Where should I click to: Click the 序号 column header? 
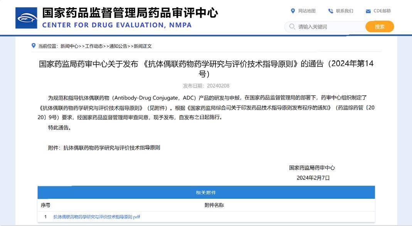click(x=45, y=205)
